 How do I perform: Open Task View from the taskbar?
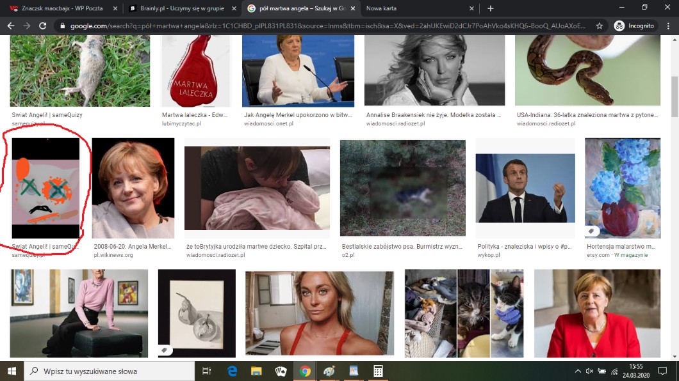coord(206,371)
